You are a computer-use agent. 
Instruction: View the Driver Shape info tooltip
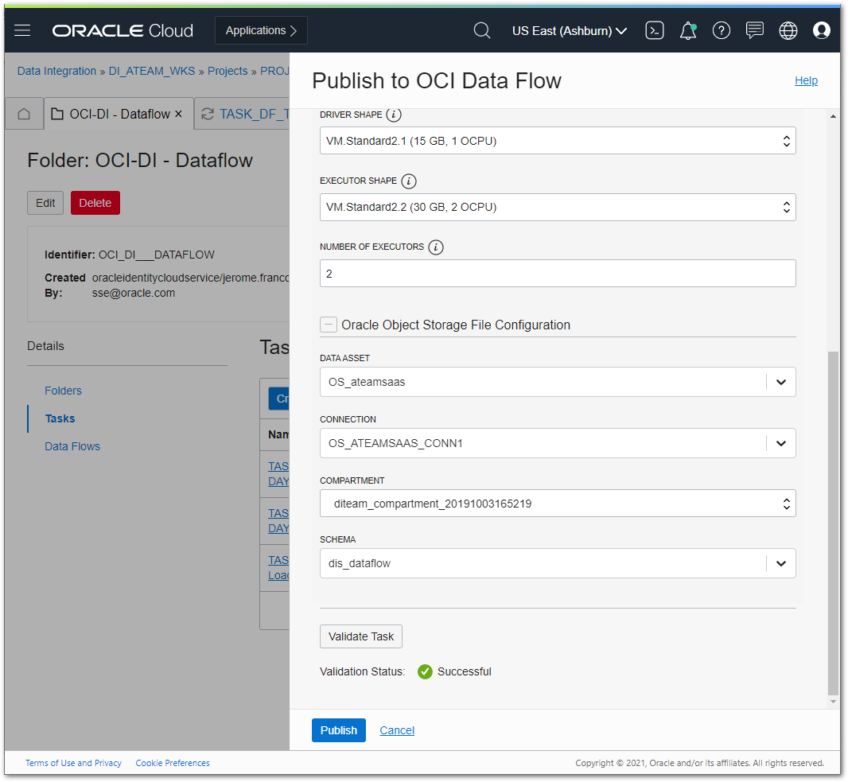[x=393, y=115]
